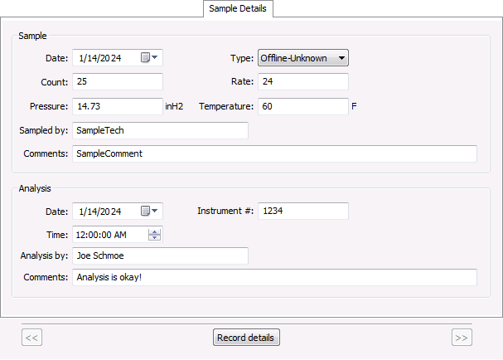Go to previous record with << button
Screen dimensions: 503x360
pos(31,338)
